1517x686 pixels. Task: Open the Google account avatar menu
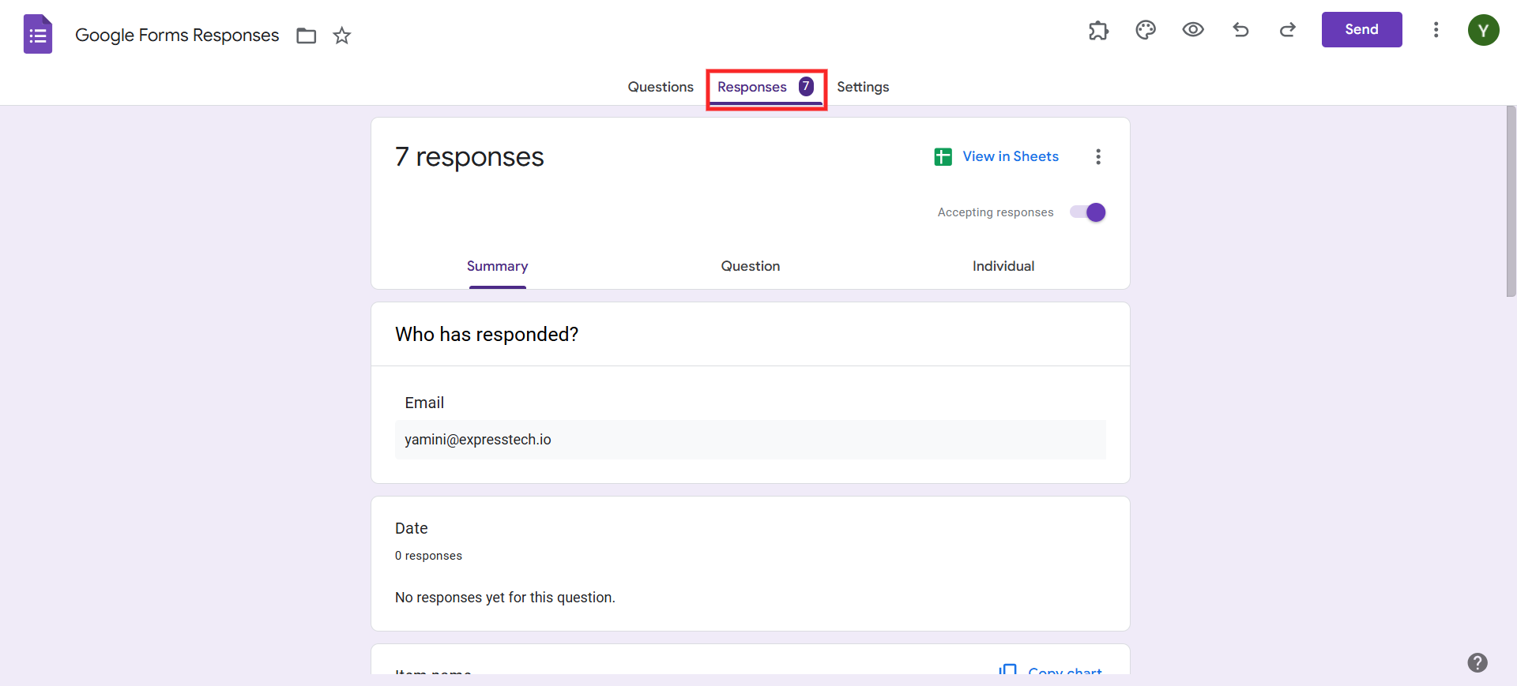(1483, 30)
